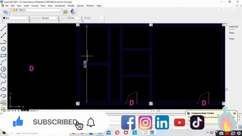Click Oops in the screen menu

click(232, 39)
